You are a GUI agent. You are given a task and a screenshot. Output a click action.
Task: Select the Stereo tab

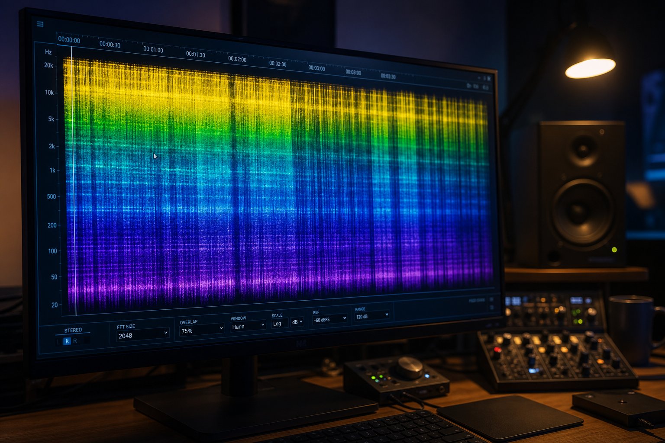[x=73, y=330]
